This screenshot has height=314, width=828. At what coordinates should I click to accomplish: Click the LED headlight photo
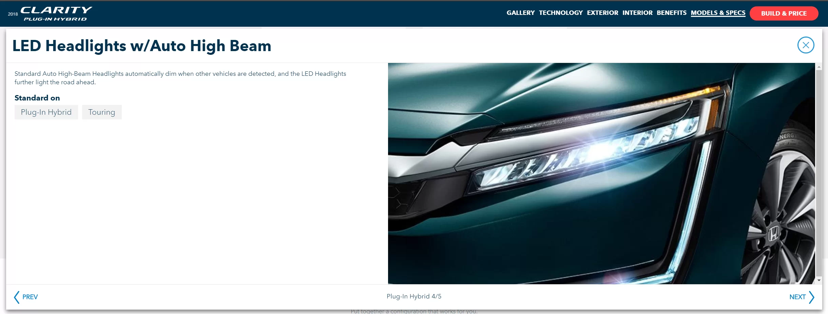[601, 173]
